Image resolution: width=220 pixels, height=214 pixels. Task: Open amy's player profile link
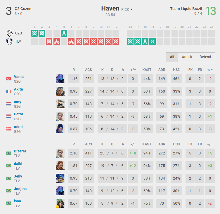18,102
